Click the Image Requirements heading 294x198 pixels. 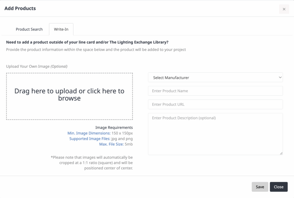114,128
